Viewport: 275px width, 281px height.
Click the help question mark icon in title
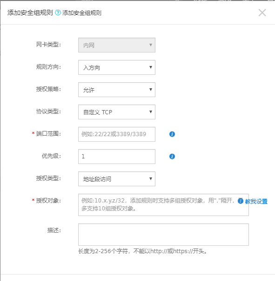click(x=58, y=13)
